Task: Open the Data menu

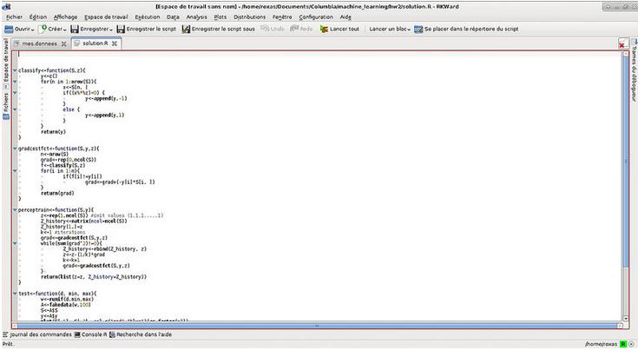Action: coord(173,17)
